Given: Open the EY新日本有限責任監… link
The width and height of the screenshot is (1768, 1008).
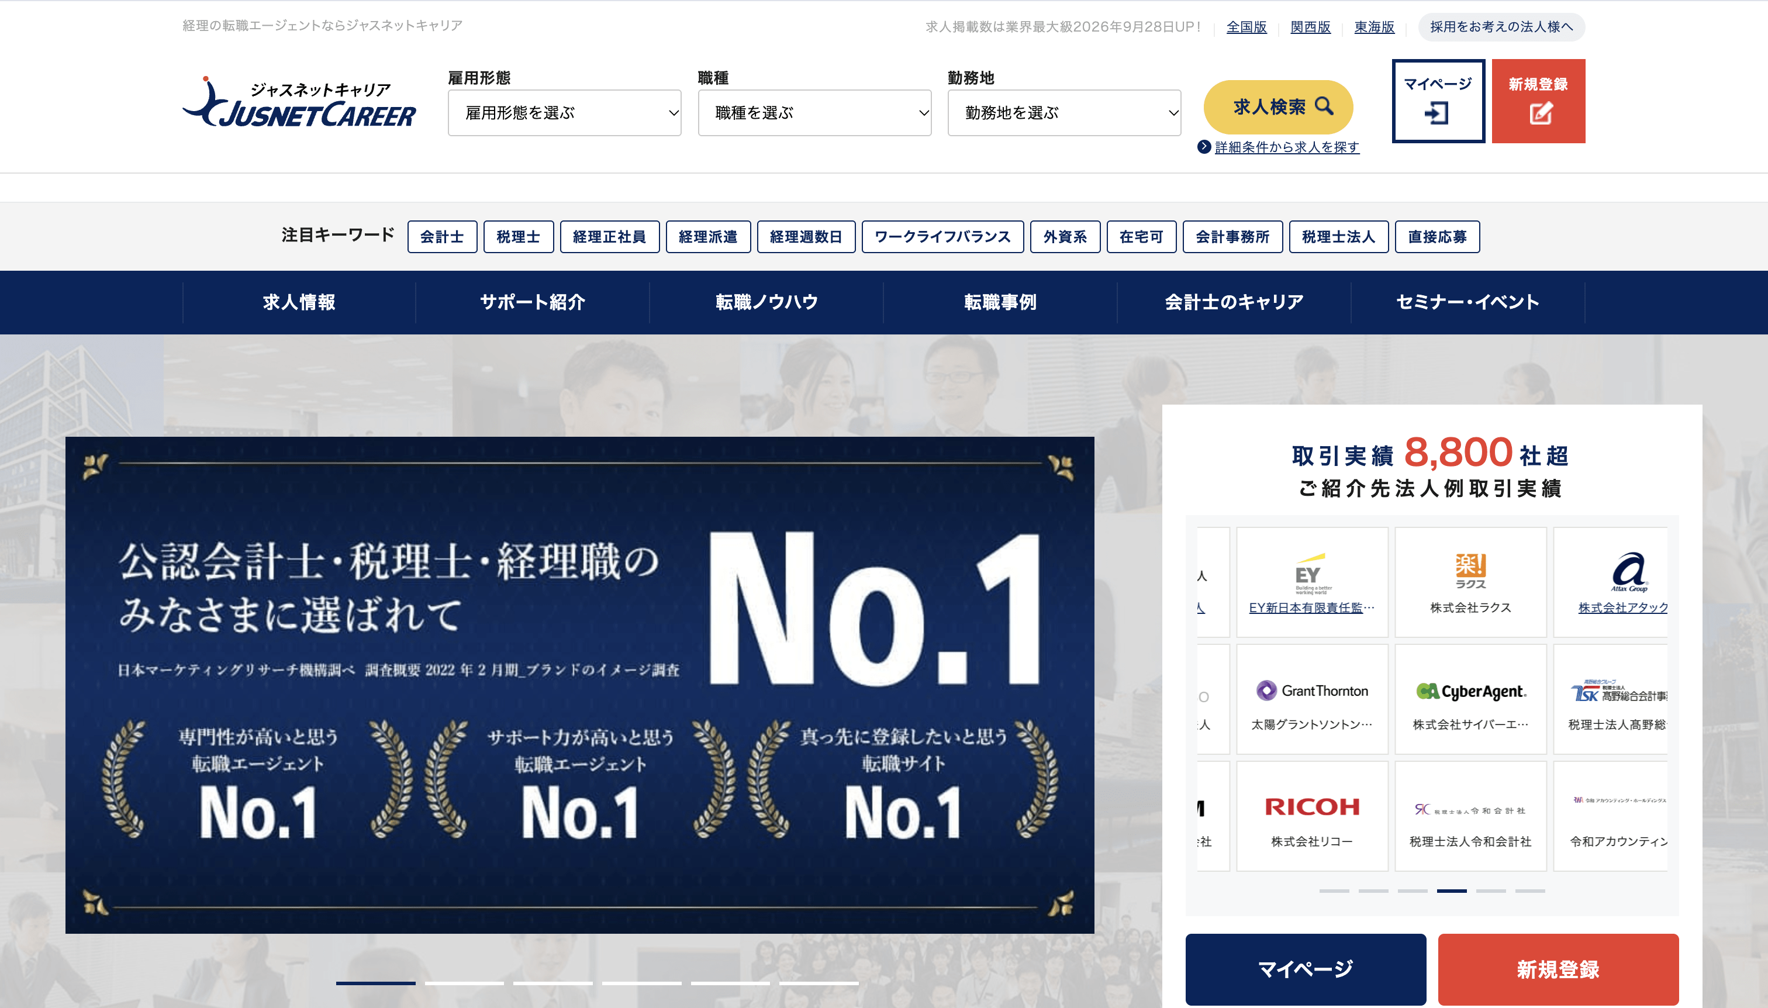Looking at the screenshot, I should tap(1312, 608).
